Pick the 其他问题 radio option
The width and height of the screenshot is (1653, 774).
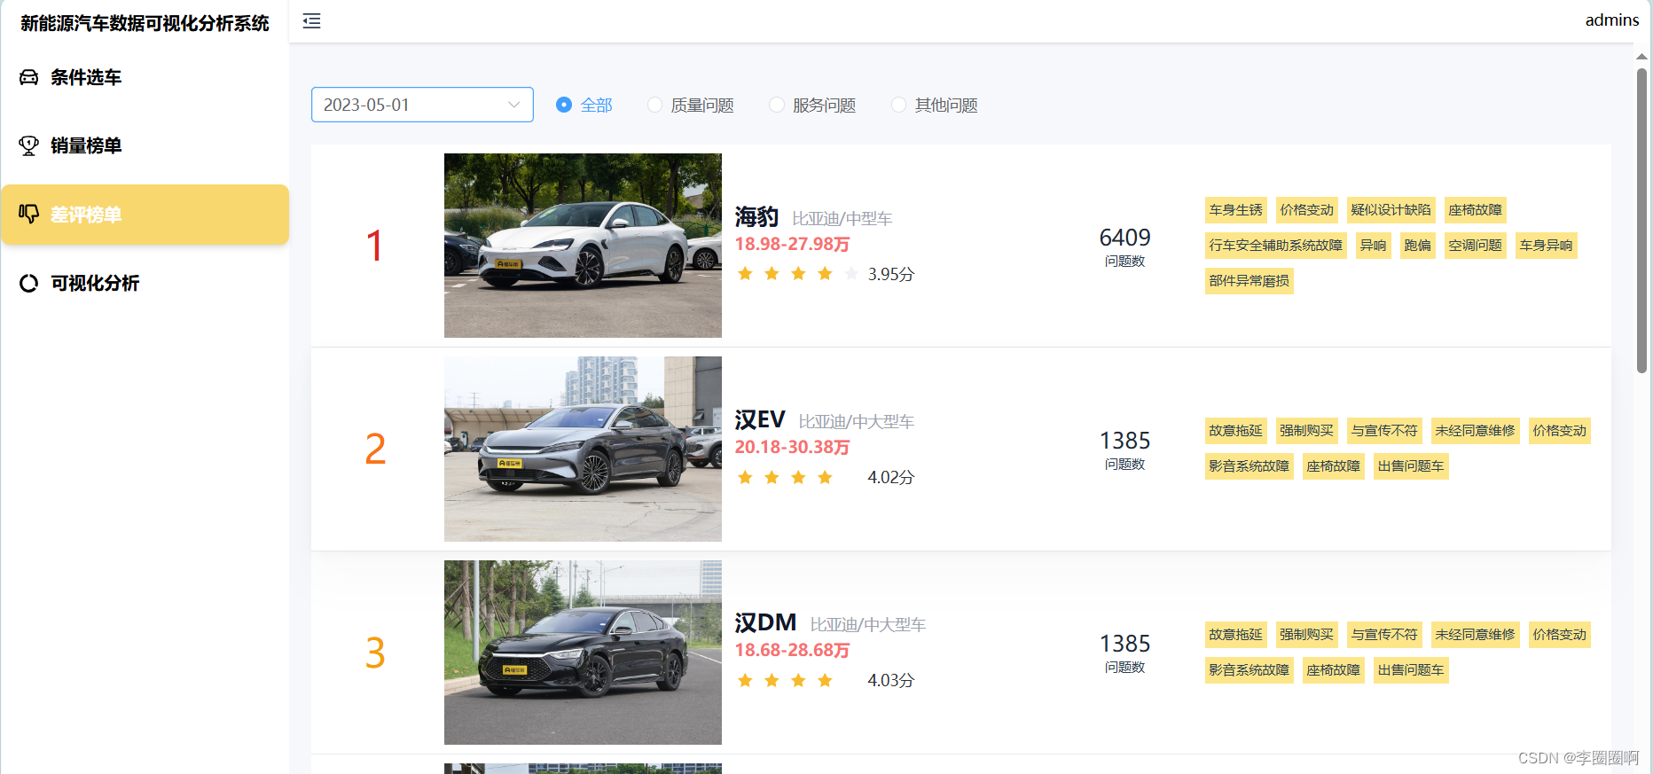[x=899, y=105]
